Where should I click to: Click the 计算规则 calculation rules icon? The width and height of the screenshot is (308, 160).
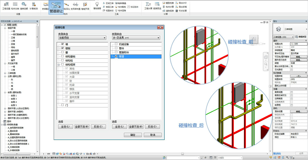(x=34, y=5)
